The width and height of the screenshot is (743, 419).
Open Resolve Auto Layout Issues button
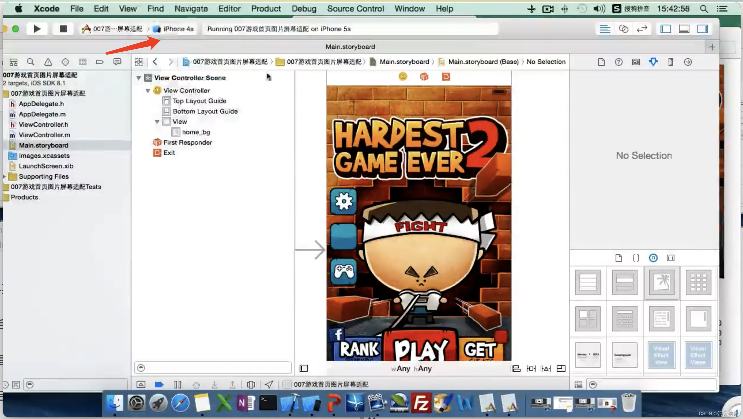(546, 368)
